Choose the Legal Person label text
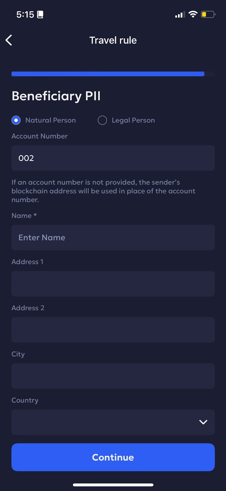 pos(133,120)
